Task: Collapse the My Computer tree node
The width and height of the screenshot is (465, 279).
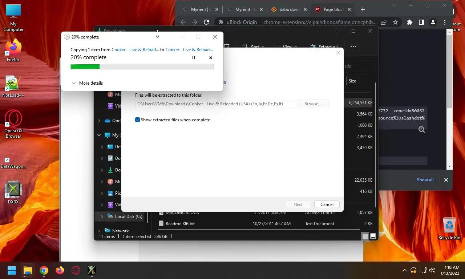Action: 99,135
